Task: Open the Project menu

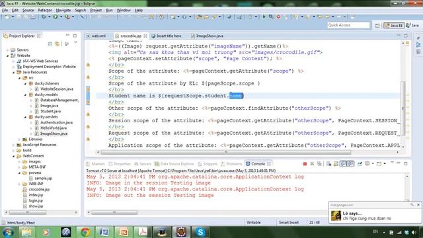Action: point(96,11)
